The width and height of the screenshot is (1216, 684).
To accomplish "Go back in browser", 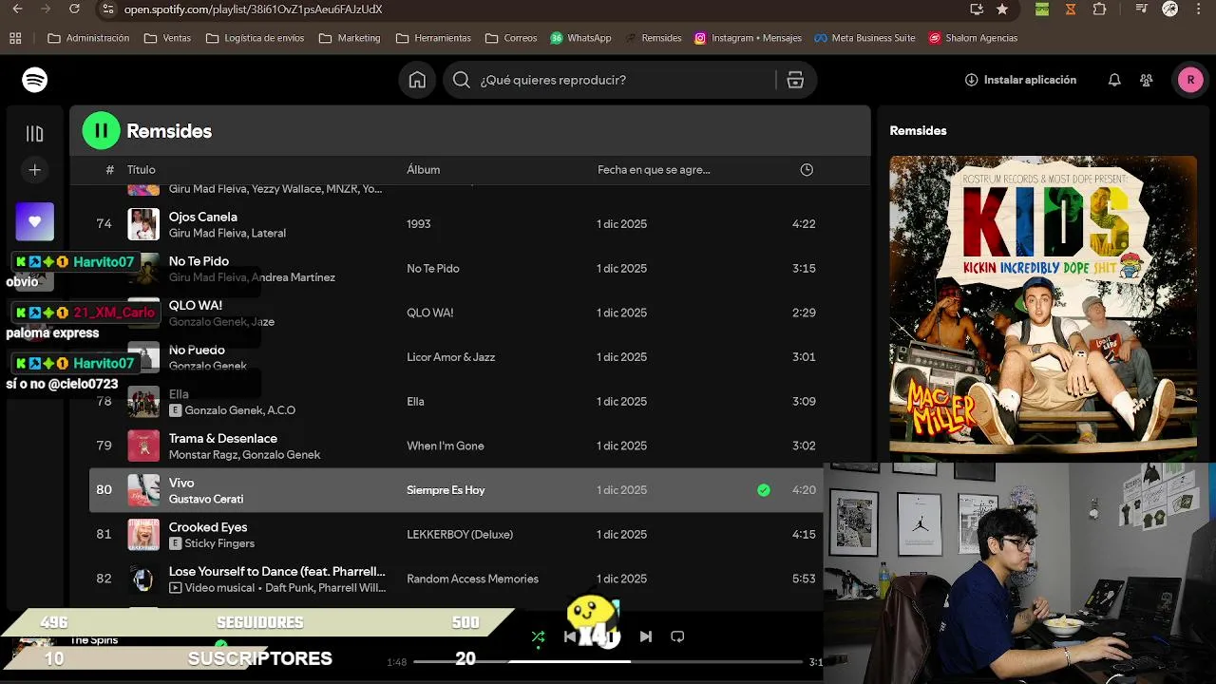I will tap(17, 9).
